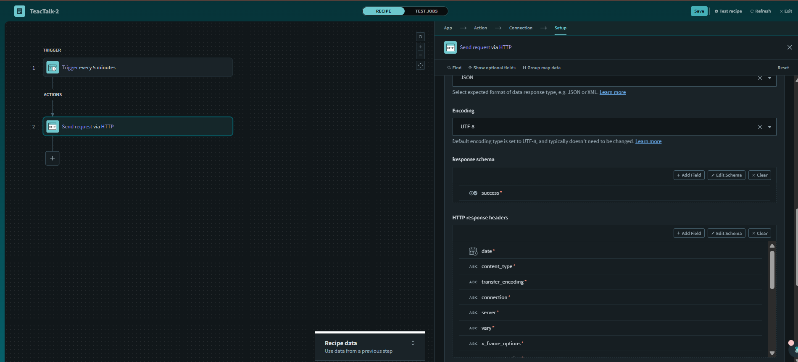Click the recipe document icon beside TeacTalk-2

[x=19, y=11]
